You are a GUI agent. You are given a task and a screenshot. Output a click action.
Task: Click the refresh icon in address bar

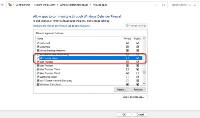(x=163, y=5)
